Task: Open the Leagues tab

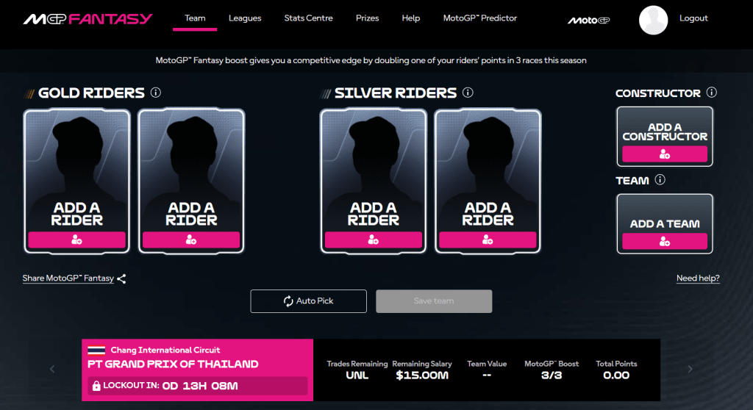Action: 245,18
